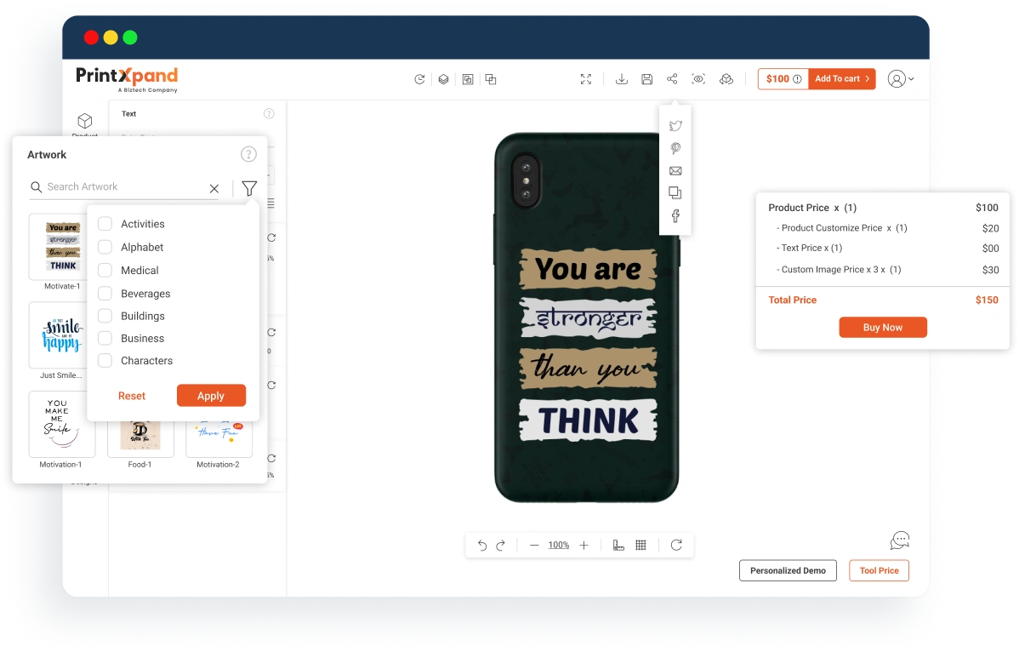Check the Beverages category checkbox
1019x652 pixels.
coord(105,293)
